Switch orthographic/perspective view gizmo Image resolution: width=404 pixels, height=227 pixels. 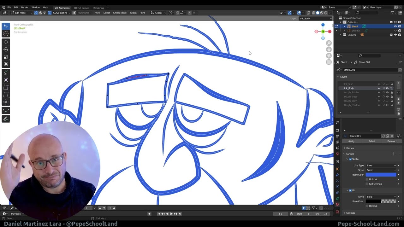329,62
